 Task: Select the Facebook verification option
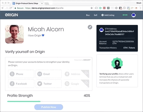(21, 84)
